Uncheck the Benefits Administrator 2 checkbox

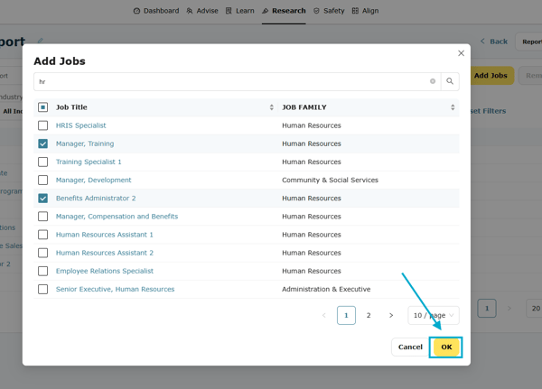pyautogui.click(x=42, y=199)
